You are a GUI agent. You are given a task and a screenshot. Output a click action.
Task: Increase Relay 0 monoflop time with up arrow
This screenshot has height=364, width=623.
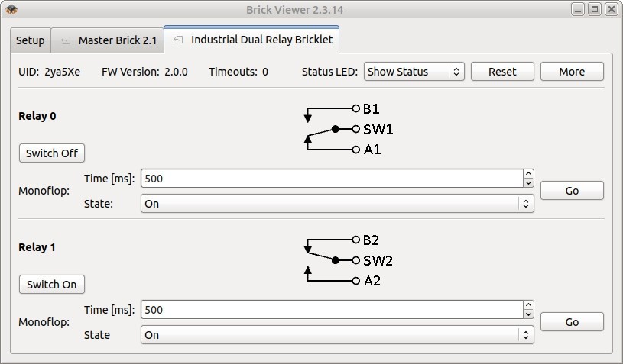pyautogui.click(x=528, y=174)
